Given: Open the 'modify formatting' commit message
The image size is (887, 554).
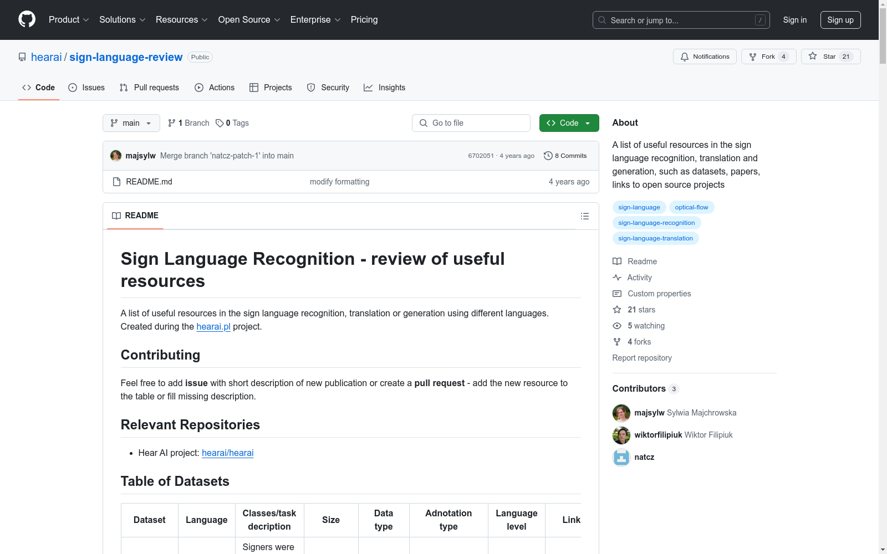Looking at the screenshot, I should tap(340, 182).
